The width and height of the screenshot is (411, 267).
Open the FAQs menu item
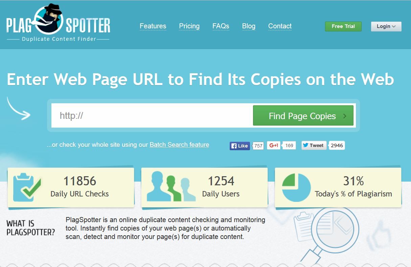[x=221, y=26]
